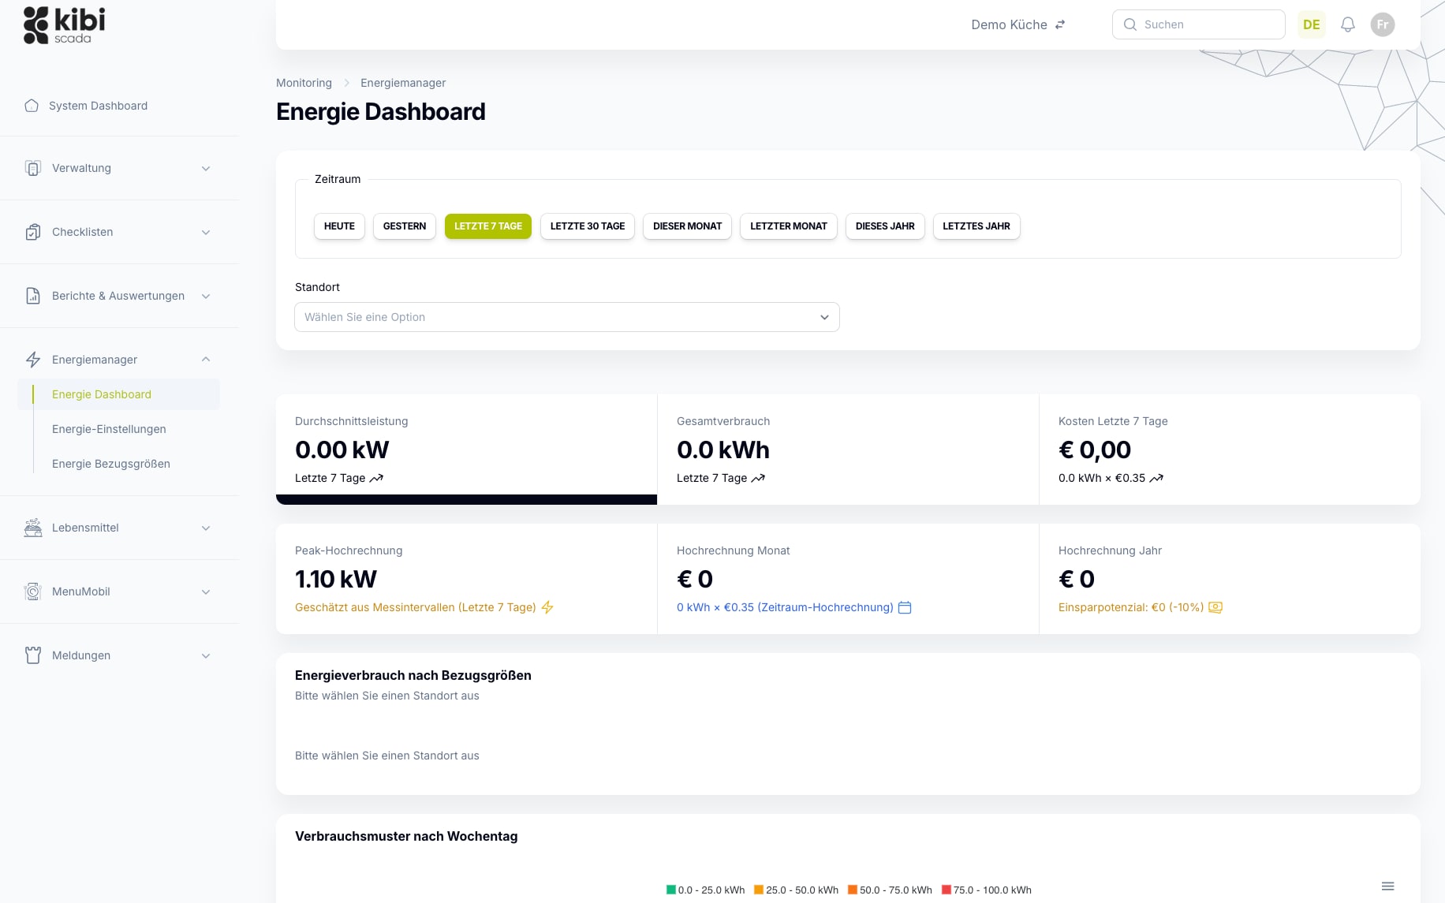Image resolution: width=1445 pixels, height=903 pixels.
Task: Expand the Meldungen menu chevron
Action: 206,655
